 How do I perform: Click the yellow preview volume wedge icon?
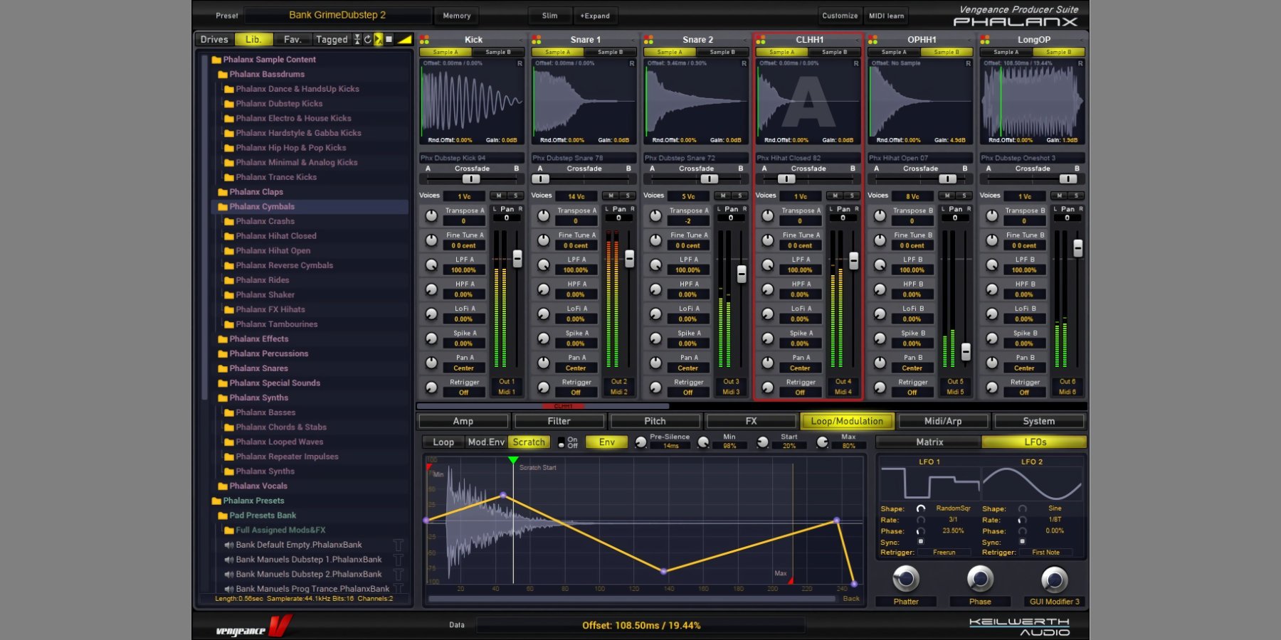404,39
